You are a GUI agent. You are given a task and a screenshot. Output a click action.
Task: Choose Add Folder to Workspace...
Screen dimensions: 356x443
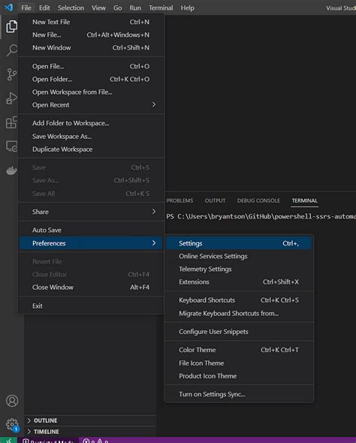point(92,123)
